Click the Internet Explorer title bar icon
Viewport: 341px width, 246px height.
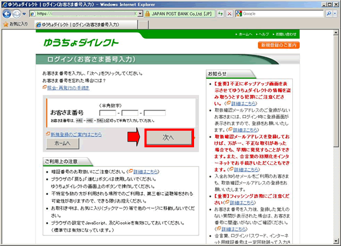pyautogui.click(x=4, y=4)
